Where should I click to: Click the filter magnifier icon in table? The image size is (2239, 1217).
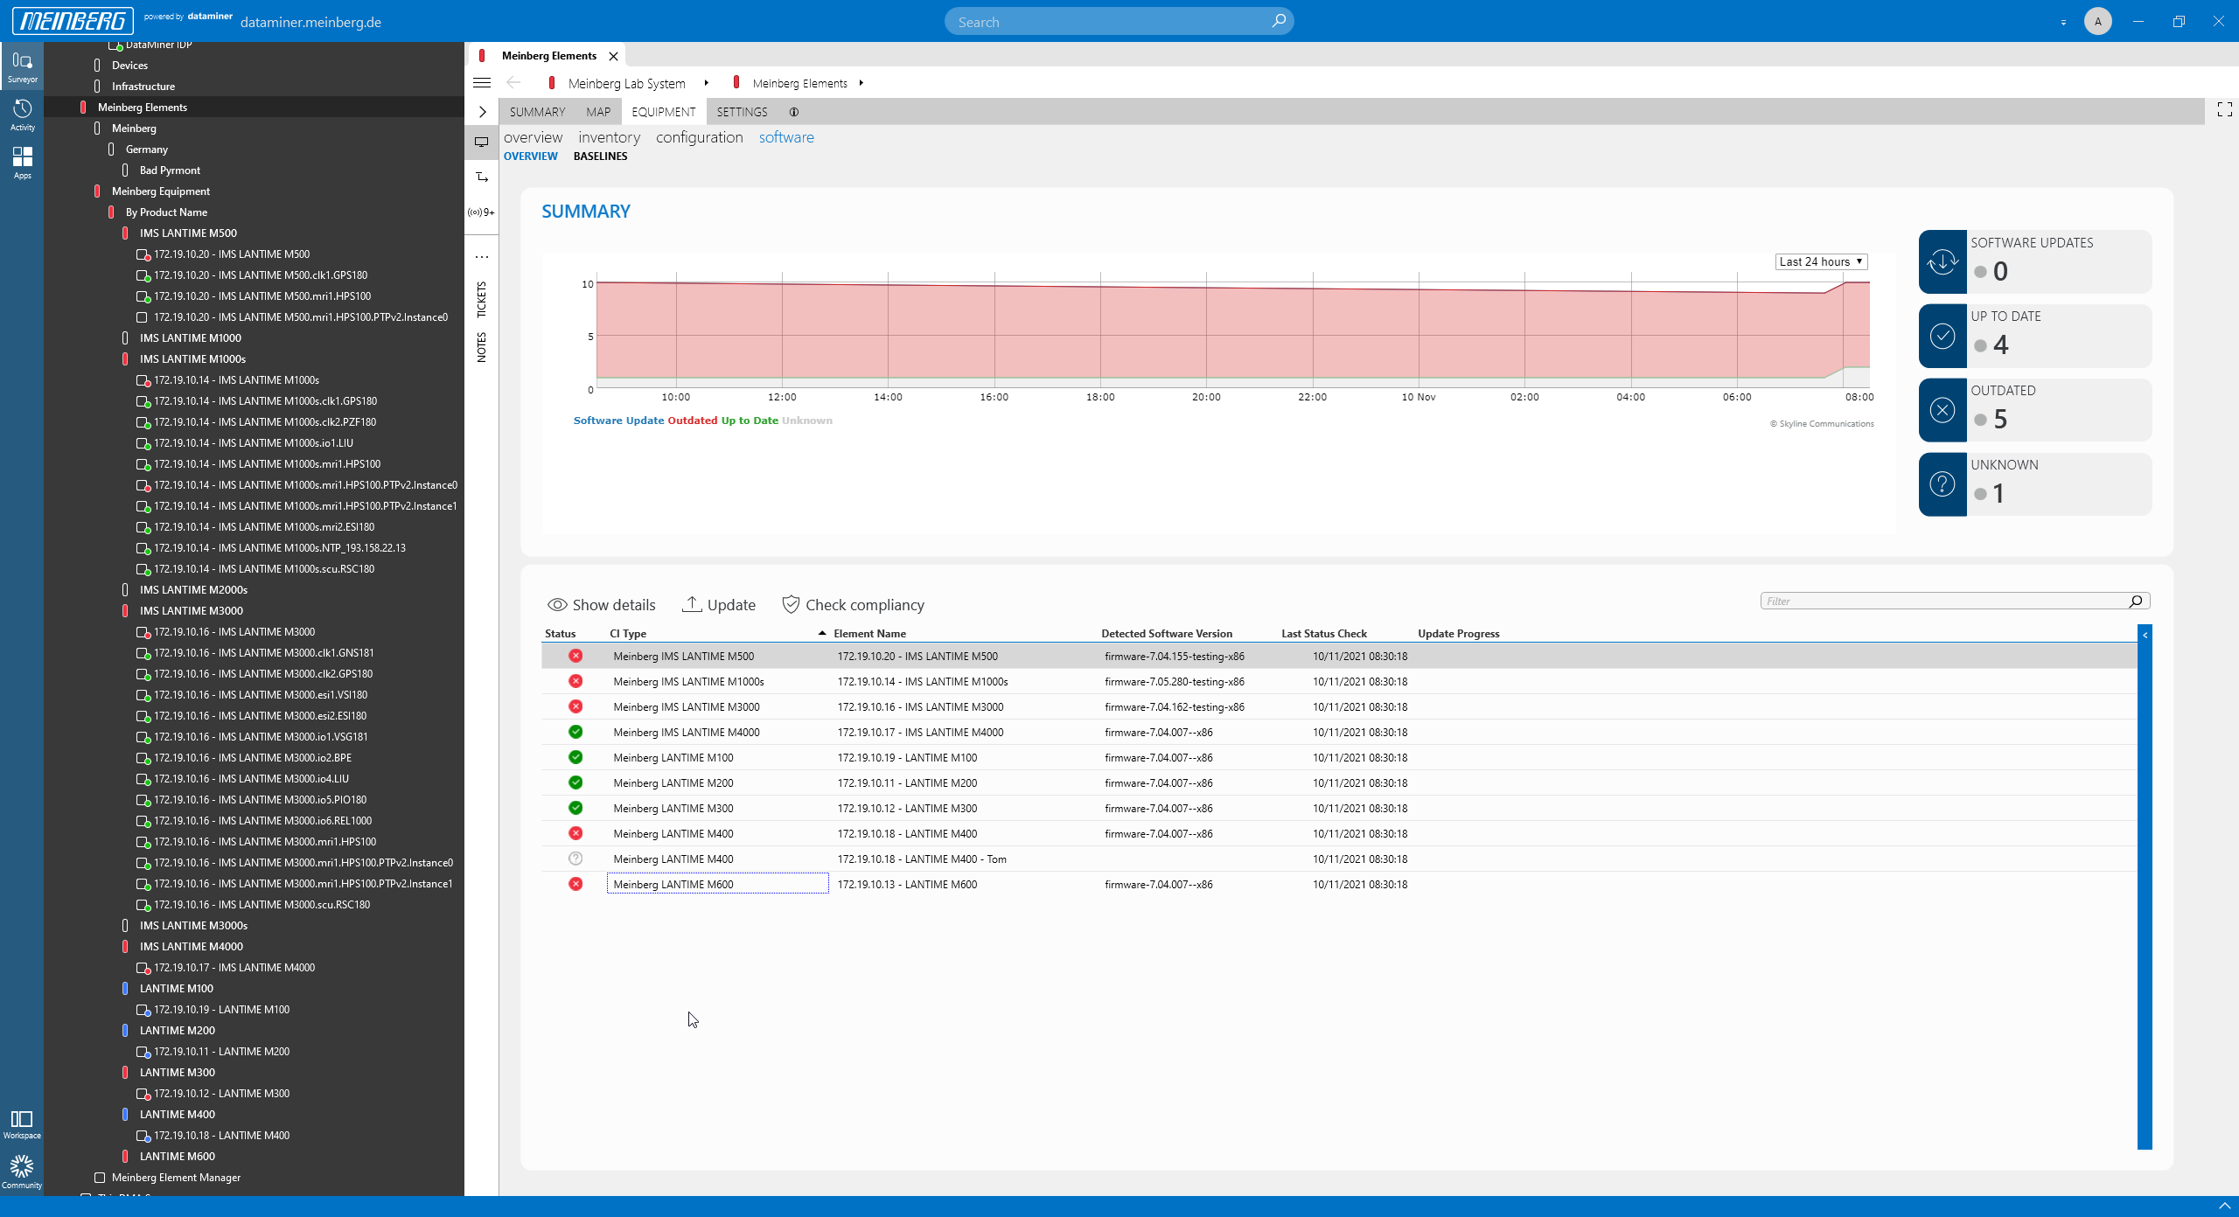point(2136,601)
